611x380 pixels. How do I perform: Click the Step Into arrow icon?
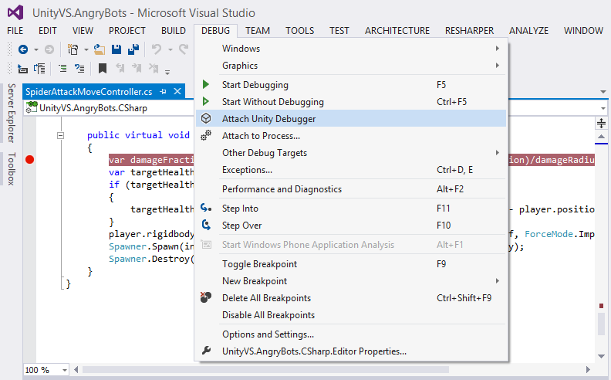206,208
